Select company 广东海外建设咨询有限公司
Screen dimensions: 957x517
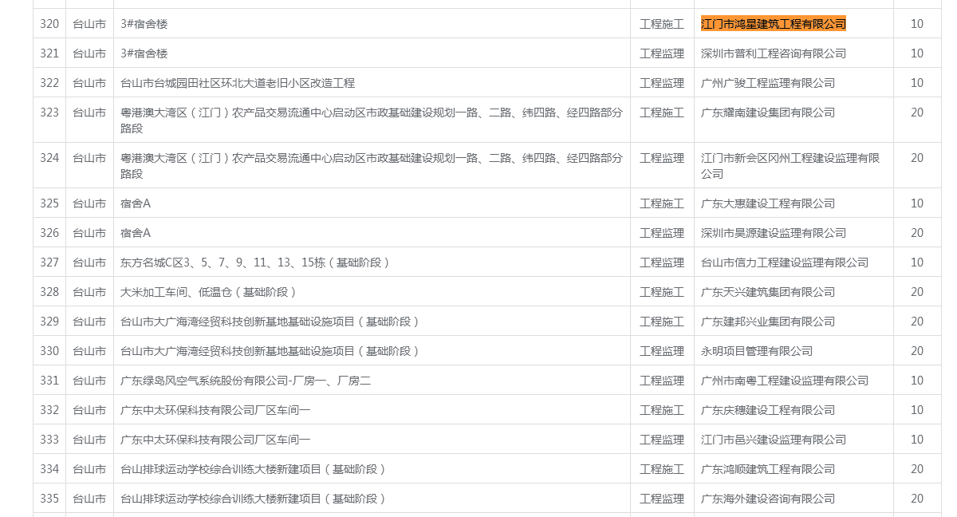(x=767, y=499)
